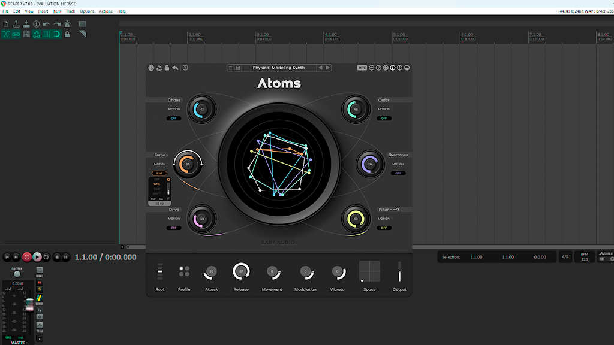This screenshot has width=614, height=345.
Task: Toggle the metronome icon
Action: (x=67, y=24)
